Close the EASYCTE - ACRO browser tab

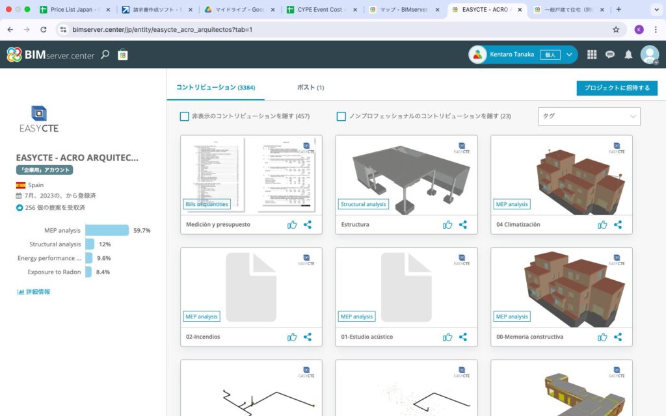[520, 9]
